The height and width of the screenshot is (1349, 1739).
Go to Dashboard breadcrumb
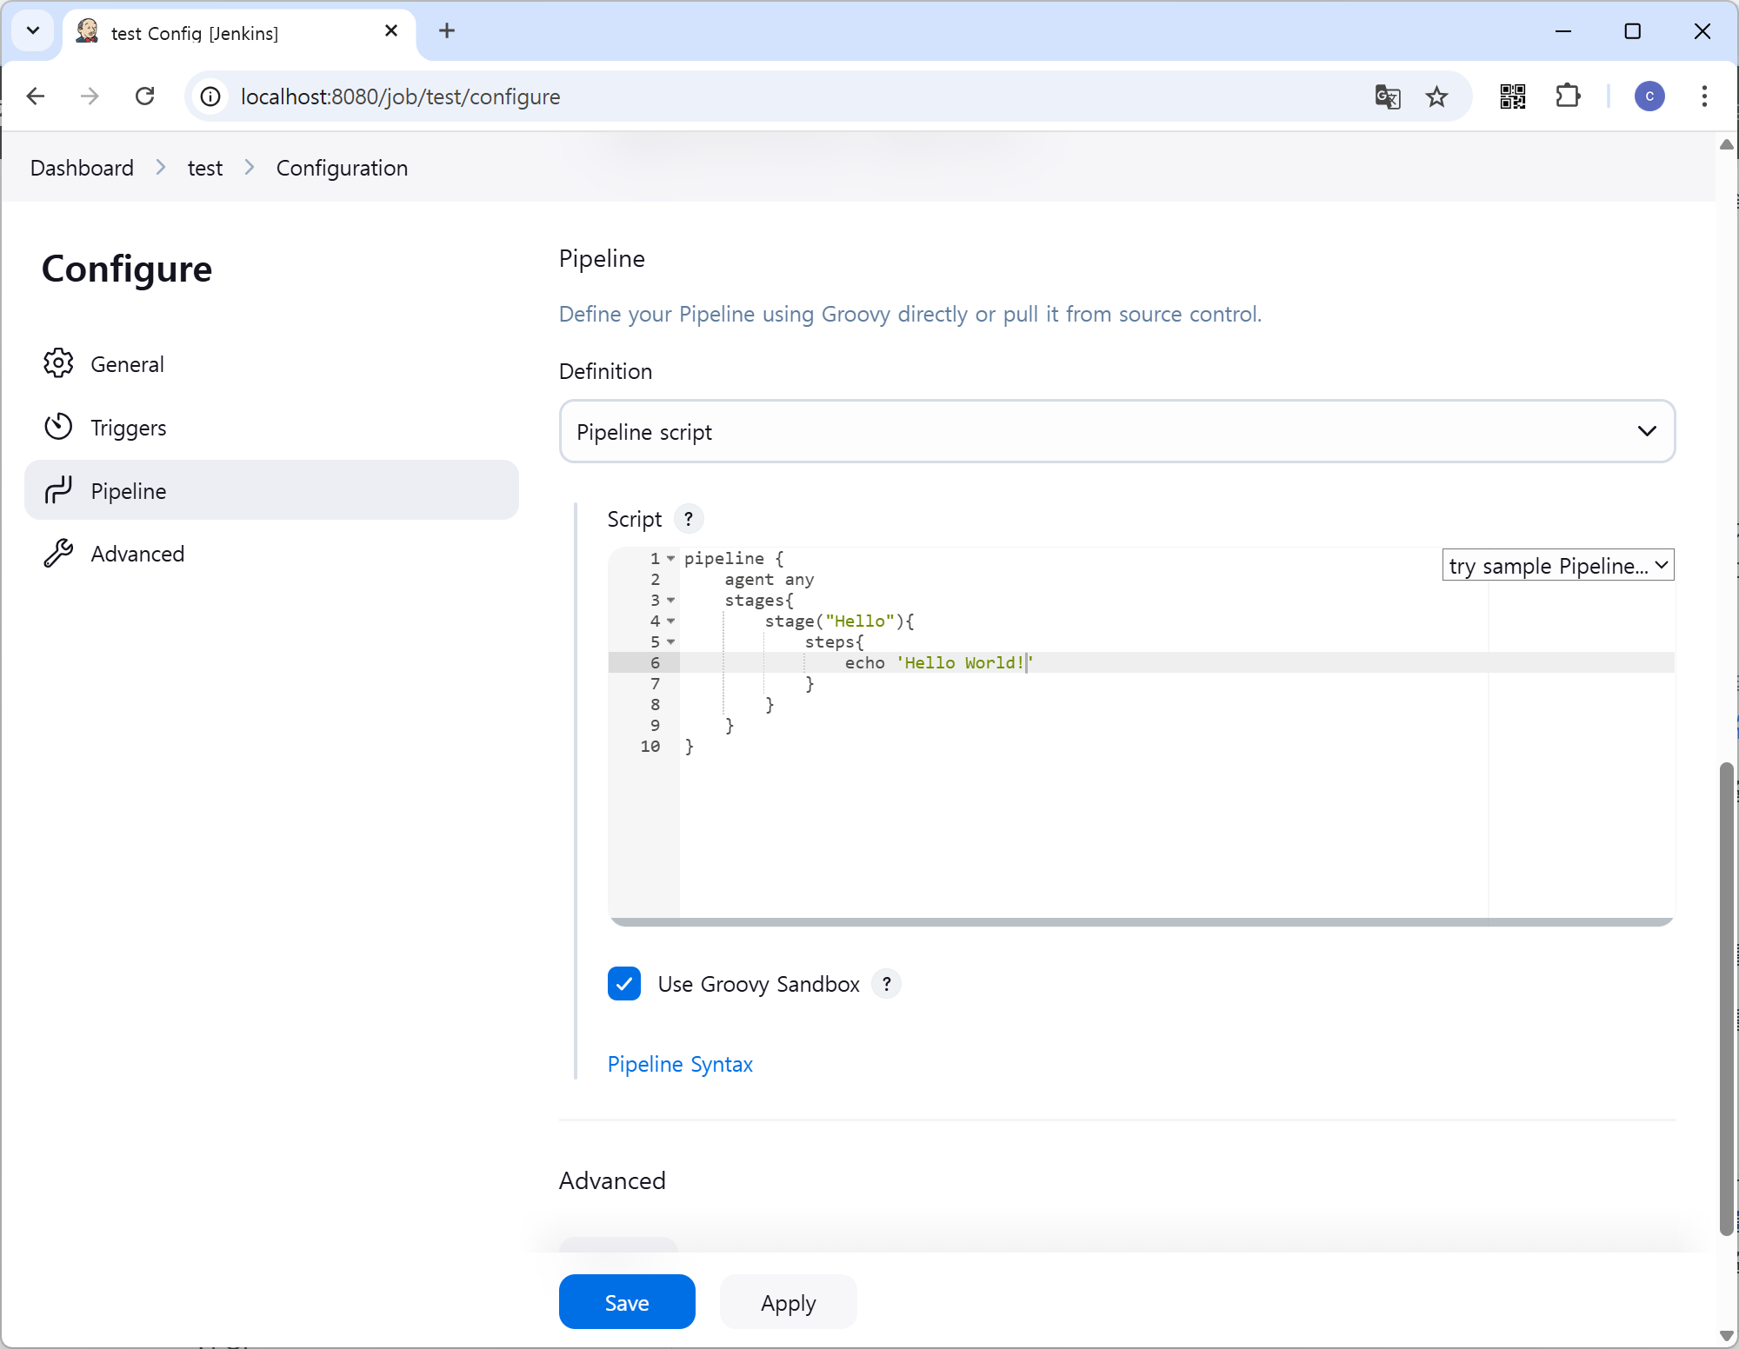coord(82,168)
